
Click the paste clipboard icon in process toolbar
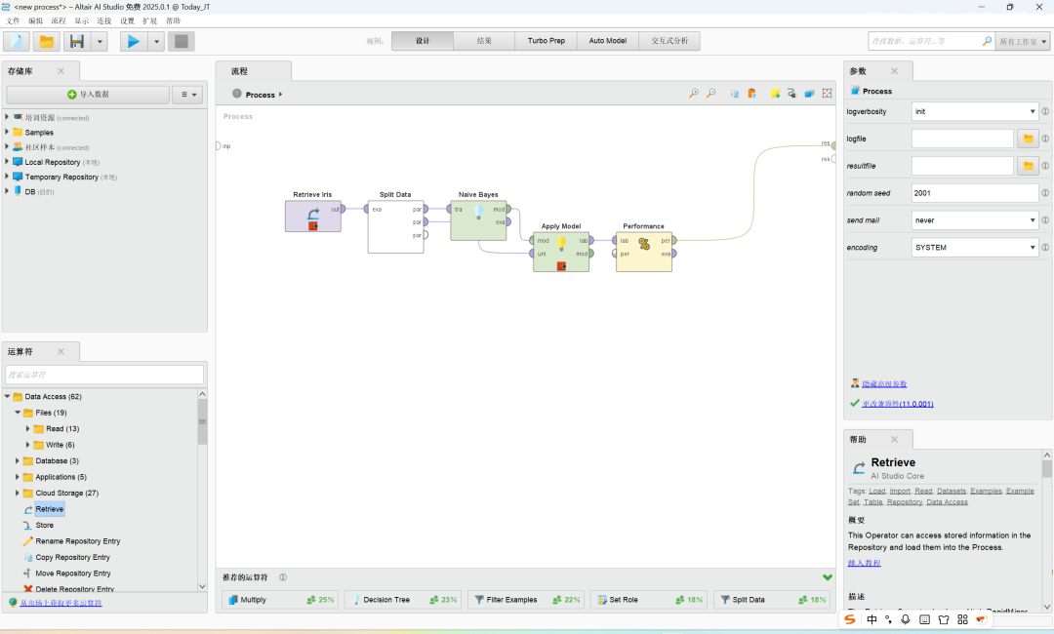(751, 94)
